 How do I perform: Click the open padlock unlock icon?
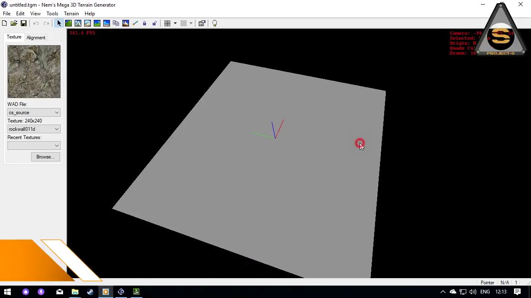154,23
